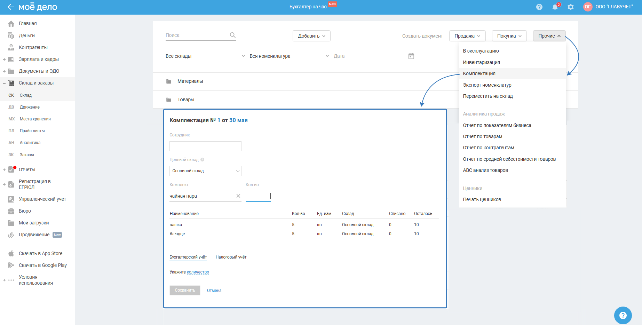Image resolution: width=642 pixels, height=325 pixels.
Task: Expand Зарплата и кадры section
Action: 4,60
